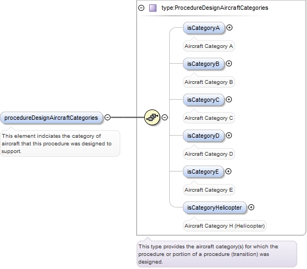Select the isCategoryA element
The width and height of the screenshot is (307, 269).
point(204,28)
